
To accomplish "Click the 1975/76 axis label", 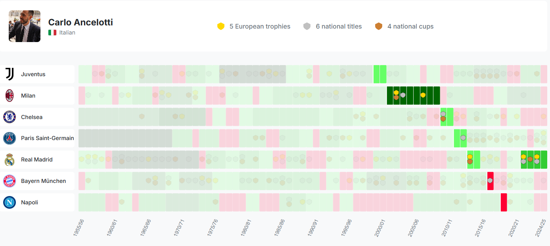I will [213, 228].
